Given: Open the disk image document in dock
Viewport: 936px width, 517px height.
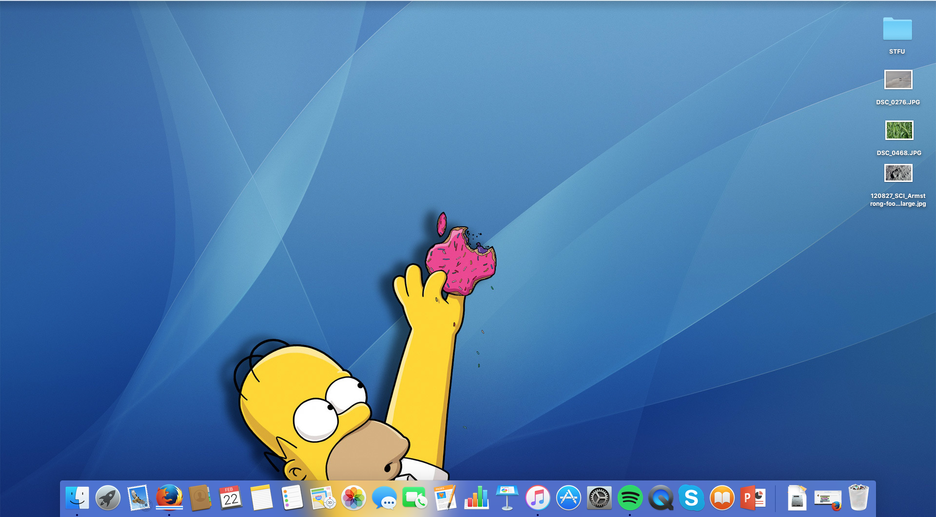Looking at the screenshot, I should click(797, 498).
